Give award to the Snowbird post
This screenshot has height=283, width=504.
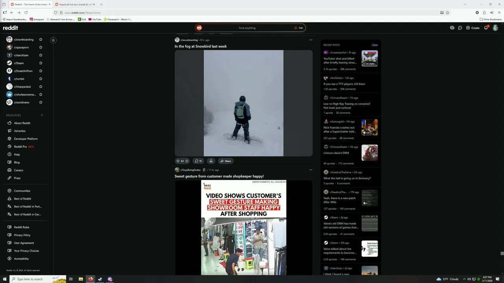tap(211, 161)
